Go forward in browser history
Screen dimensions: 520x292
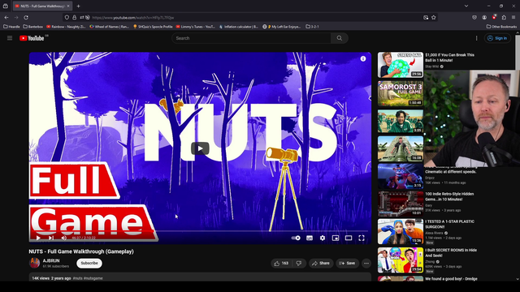pyautogui.click(x=16, y=18)
